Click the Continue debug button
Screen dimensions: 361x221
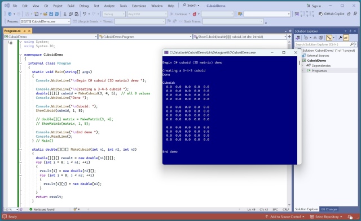179,14
